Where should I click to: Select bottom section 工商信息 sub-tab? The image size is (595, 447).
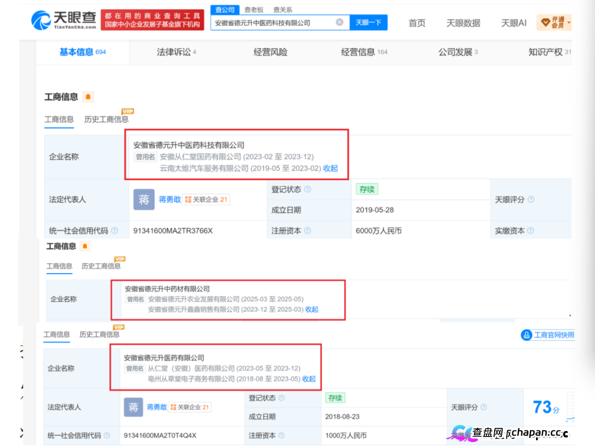coord(57,334)
